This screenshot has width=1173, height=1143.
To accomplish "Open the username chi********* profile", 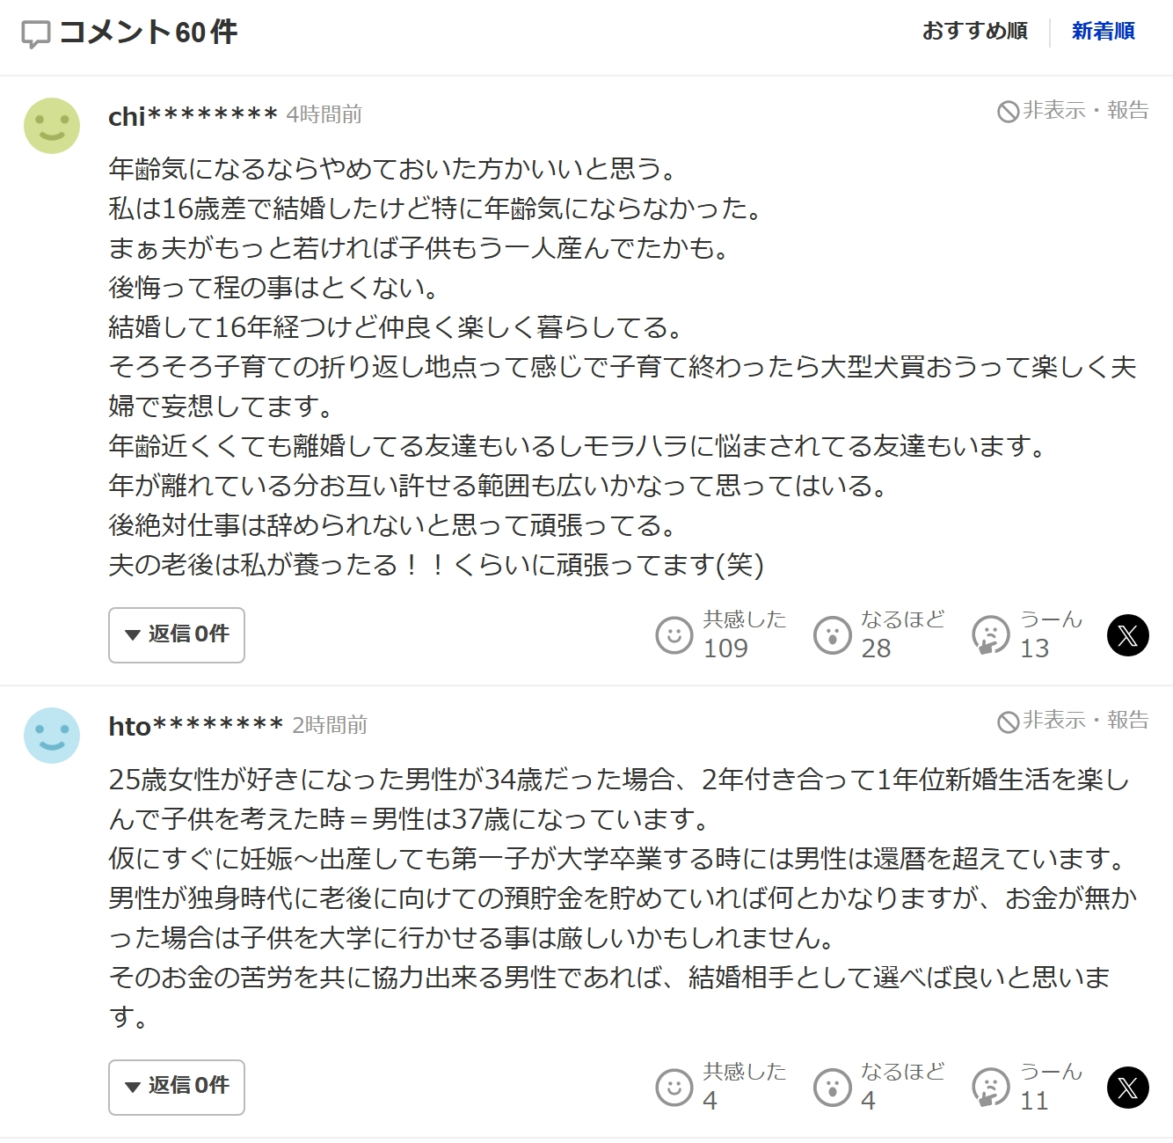I will 193,115.
